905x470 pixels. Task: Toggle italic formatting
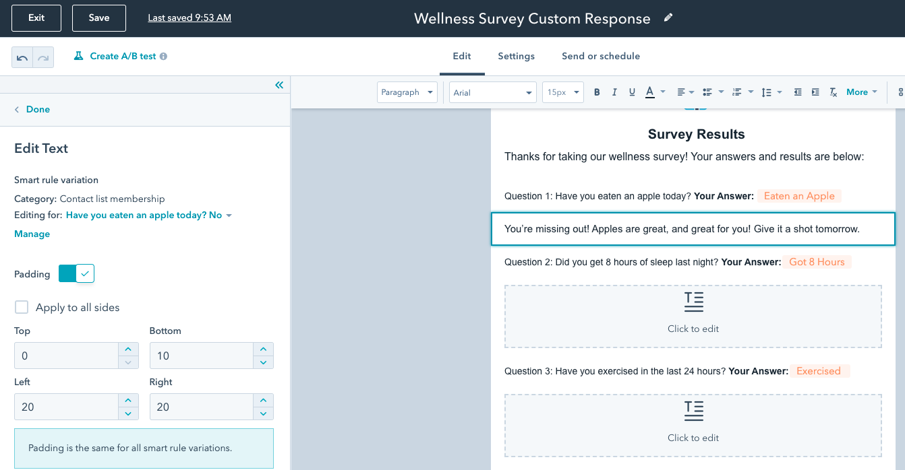(614, 92)
